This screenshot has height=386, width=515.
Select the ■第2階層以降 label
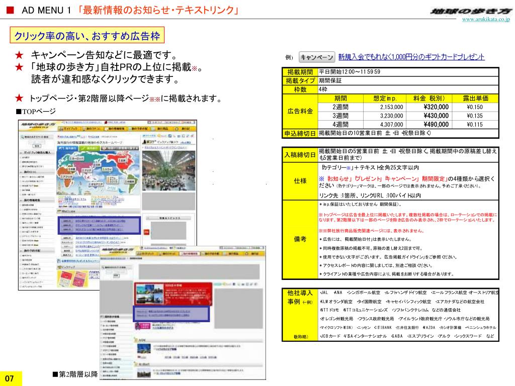coord(75,374)
